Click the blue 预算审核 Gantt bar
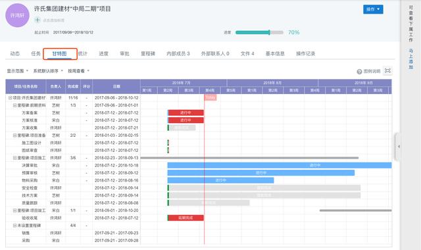Screen dimensions: 421x250 point(261,173)
